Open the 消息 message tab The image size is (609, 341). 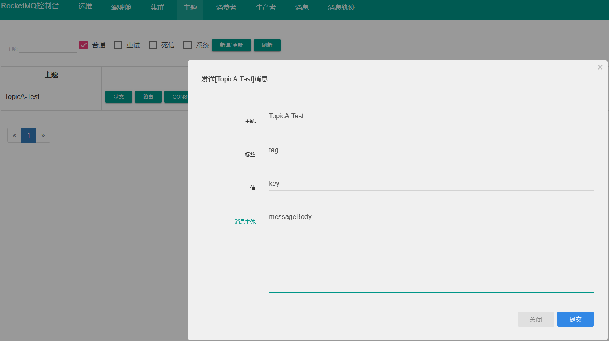point(302,7)
